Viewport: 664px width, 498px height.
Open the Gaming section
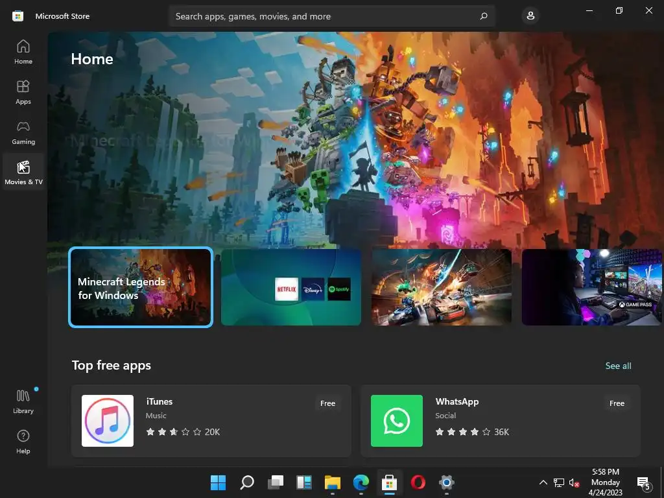pyautogui.click(x=23, y=132)
